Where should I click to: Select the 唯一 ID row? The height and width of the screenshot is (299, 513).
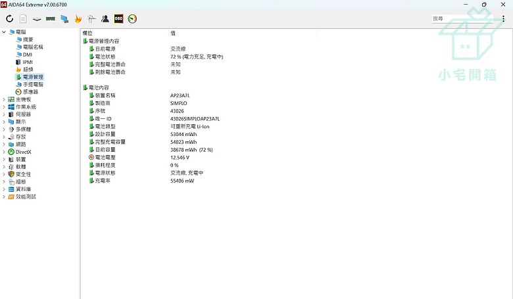point(154,119)
